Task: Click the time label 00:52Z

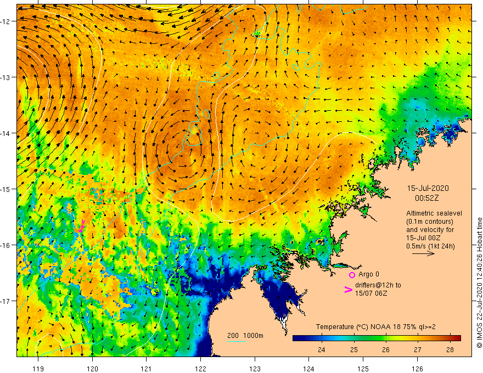Action: [426, 198]
